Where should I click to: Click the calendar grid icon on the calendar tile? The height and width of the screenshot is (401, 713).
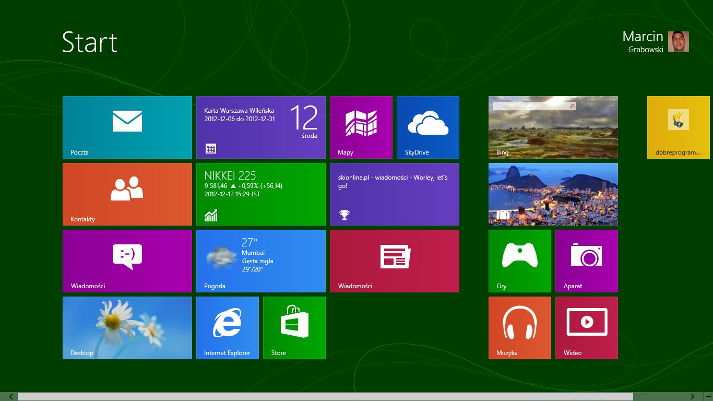(211, 149)
